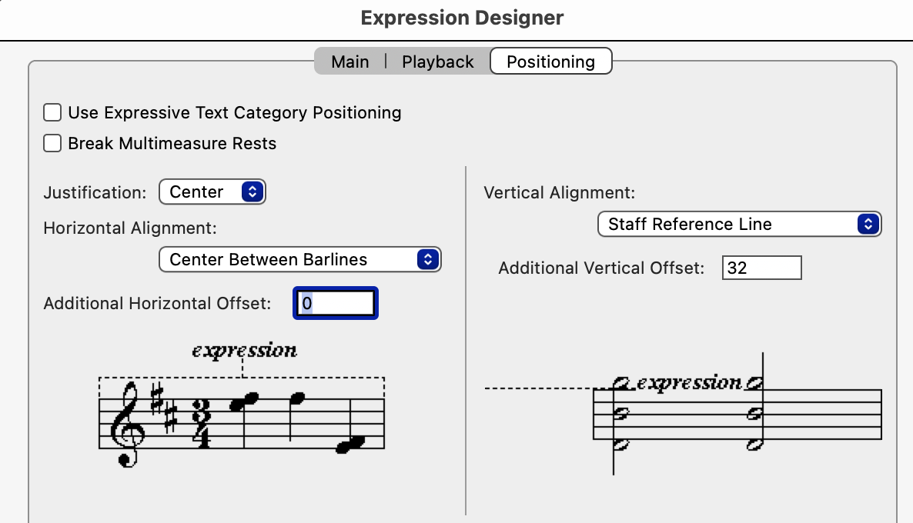This screenshot has width=913, height=523.
Task: Switch to the Main tab
Action: click(x=349, y=62)
